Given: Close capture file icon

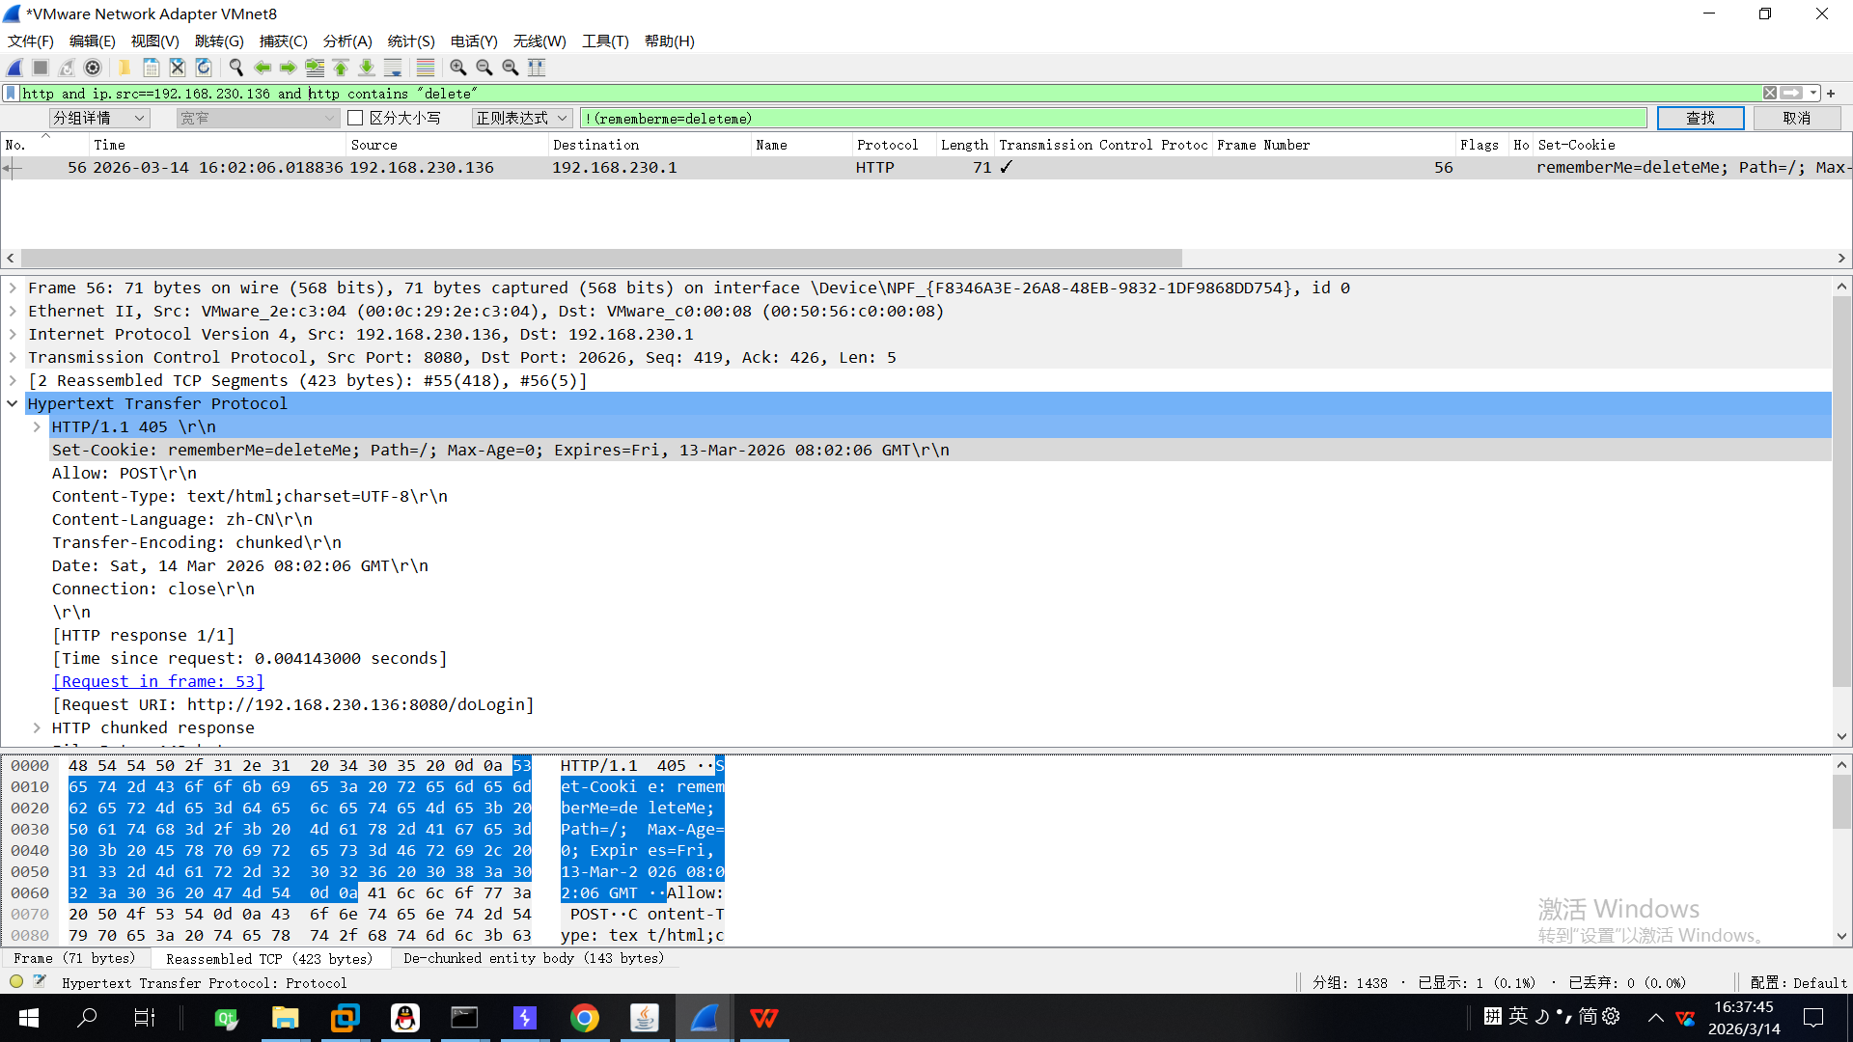Looking at the screenshot, I should tap(178, 68).
